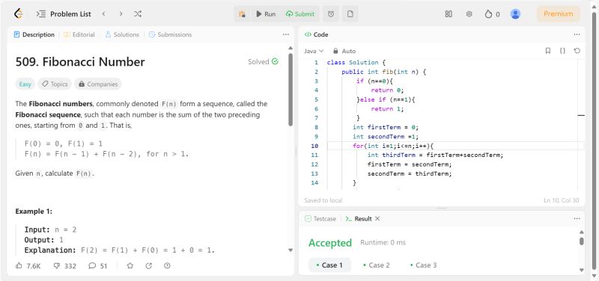Reset code to default with the reset icon
This screenshot has height=281, width=599.
pyautogui.click(x=577, y=51)
